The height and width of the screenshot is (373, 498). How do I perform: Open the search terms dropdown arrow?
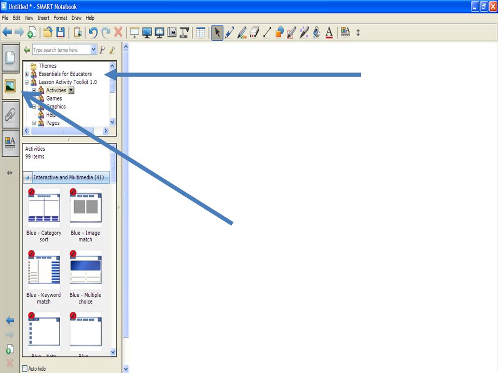[93, 50]
